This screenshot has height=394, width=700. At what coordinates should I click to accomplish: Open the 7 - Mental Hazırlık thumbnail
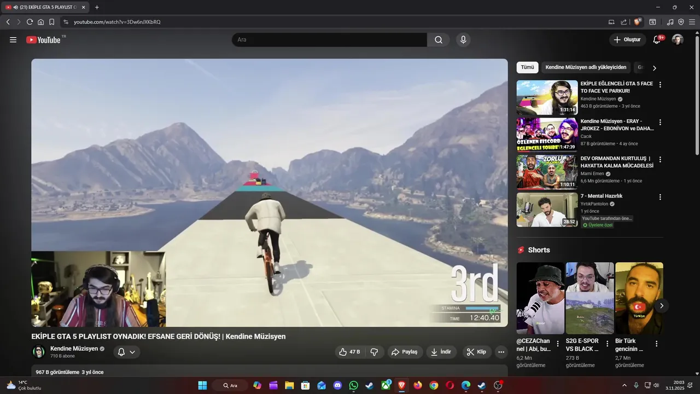(x=547, y=210)
